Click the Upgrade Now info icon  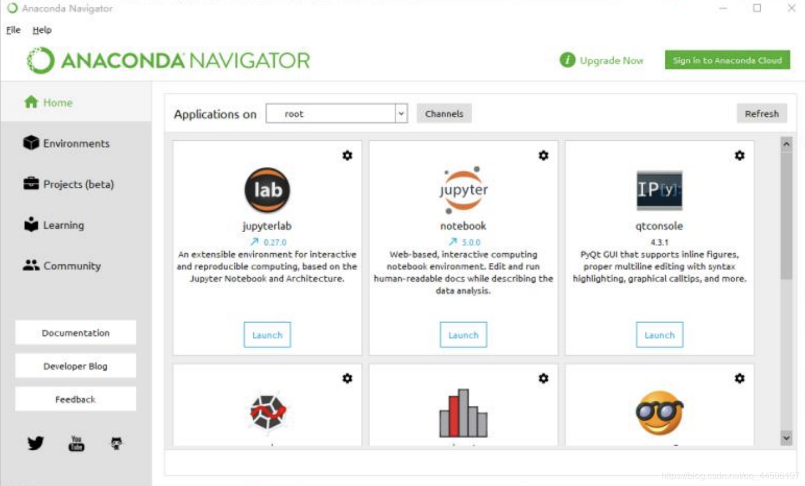[567, 60]
